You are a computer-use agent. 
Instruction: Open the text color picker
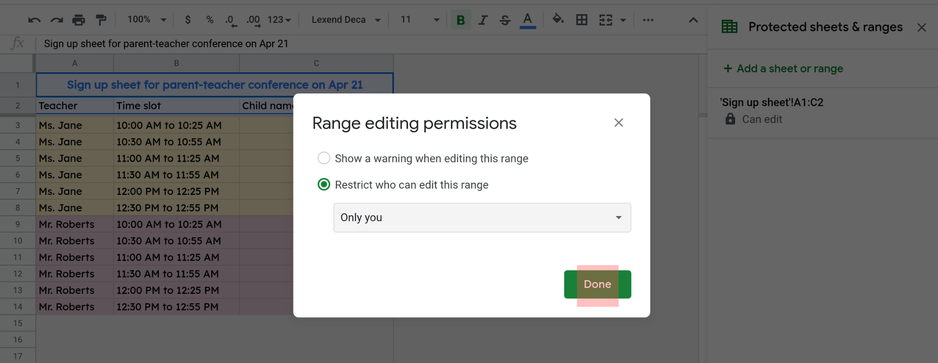528,20
